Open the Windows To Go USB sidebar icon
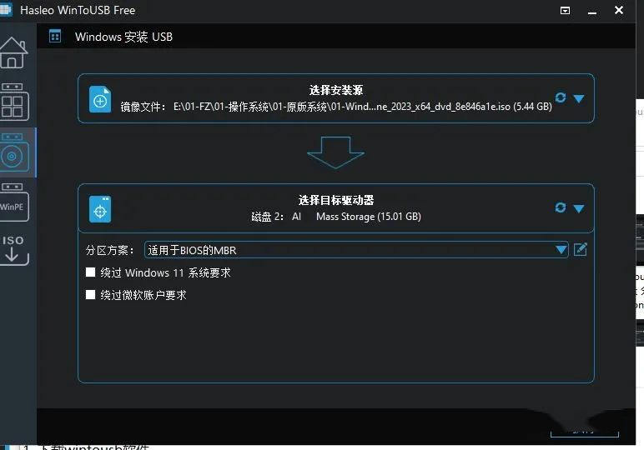Viewport: 644px width, 450px height. pyautogui.click(x=14, y=102)
